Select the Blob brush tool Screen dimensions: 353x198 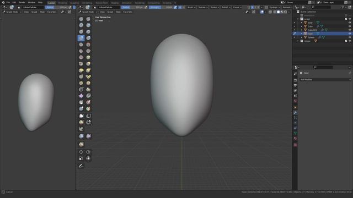pos(88,38)
